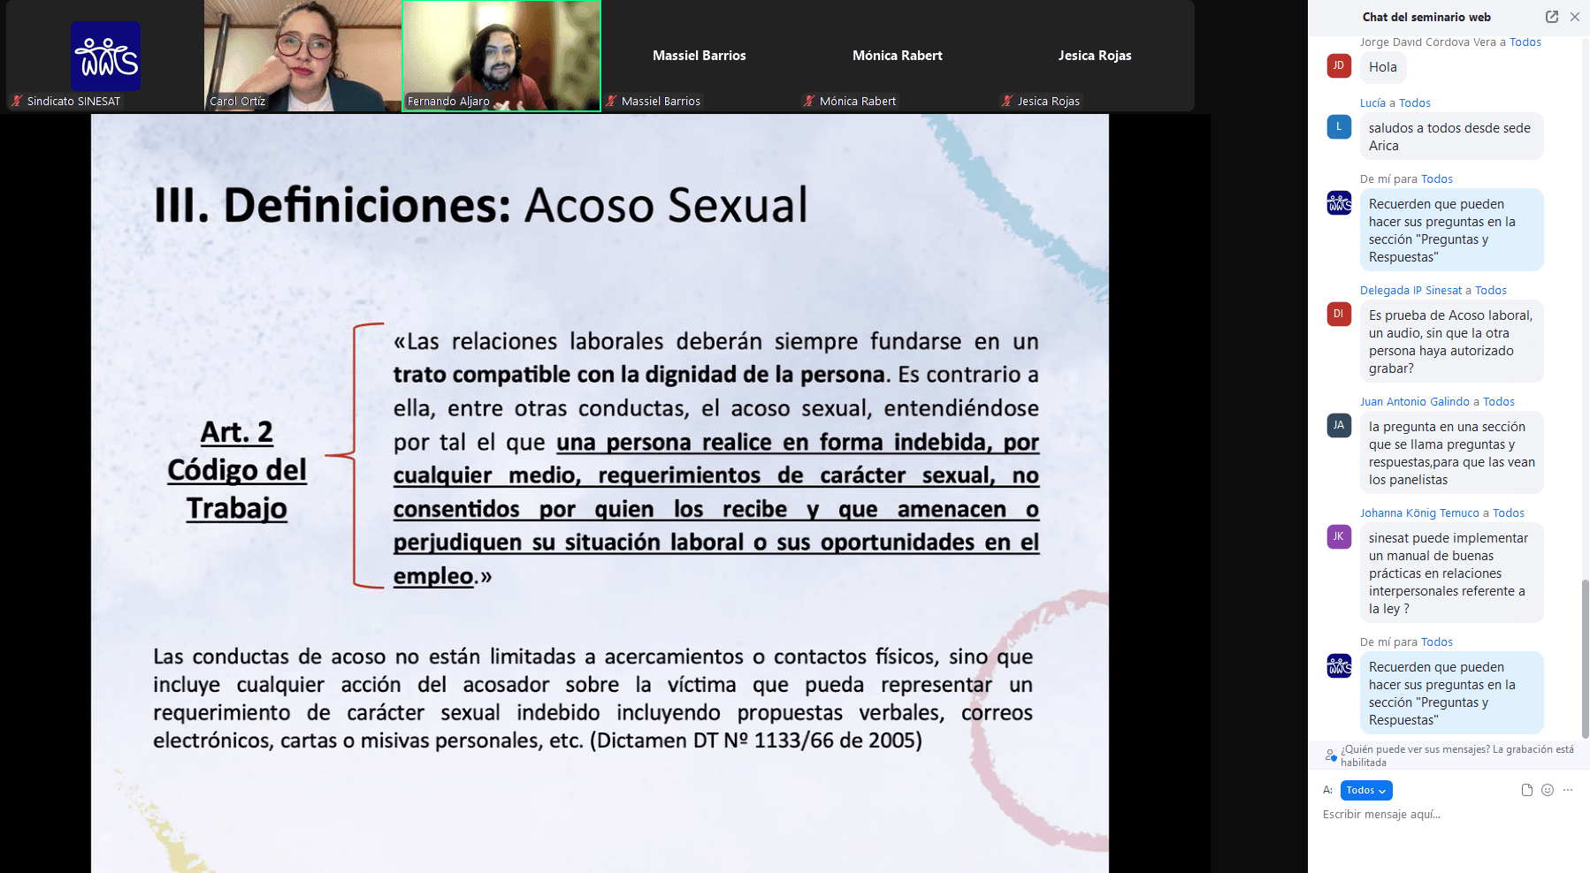Click Johanna König Temuco sender name
This screenshot has width=1590, height=873.
[x=1418, y=513]
